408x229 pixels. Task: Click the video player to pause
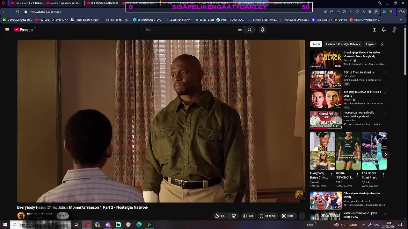161,121
